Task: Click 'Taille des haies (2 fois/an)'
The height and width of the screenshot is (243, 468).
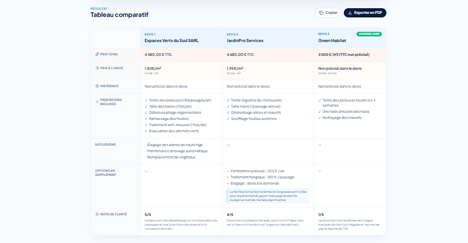Action: pyautogui.click(x=170, y=107)
